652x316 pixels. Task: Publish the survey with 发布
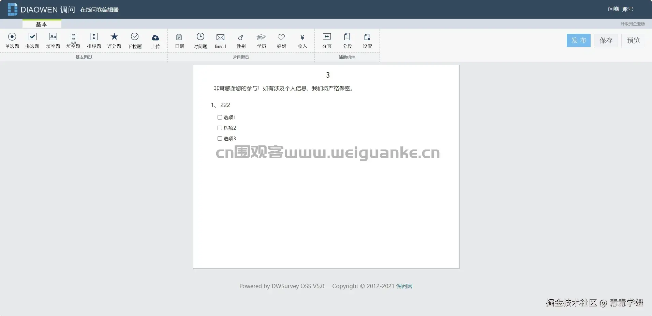coord(578,40)
